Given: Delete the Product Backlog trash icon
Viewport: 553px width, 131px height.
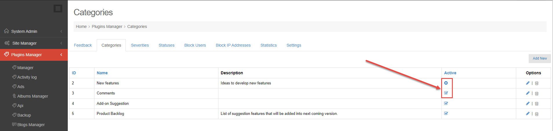Looking at the screenshot, I should pos(536,114).
